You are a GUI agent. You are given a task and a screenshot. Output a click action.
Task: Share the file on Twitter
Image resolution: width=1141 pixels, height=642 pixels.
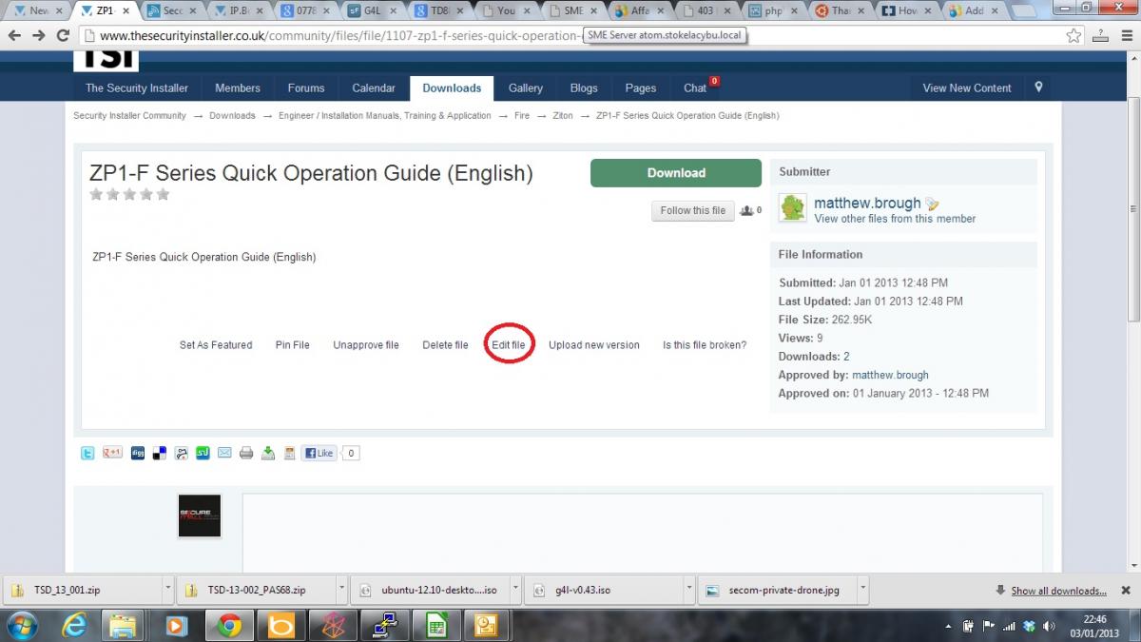point(87,454)
